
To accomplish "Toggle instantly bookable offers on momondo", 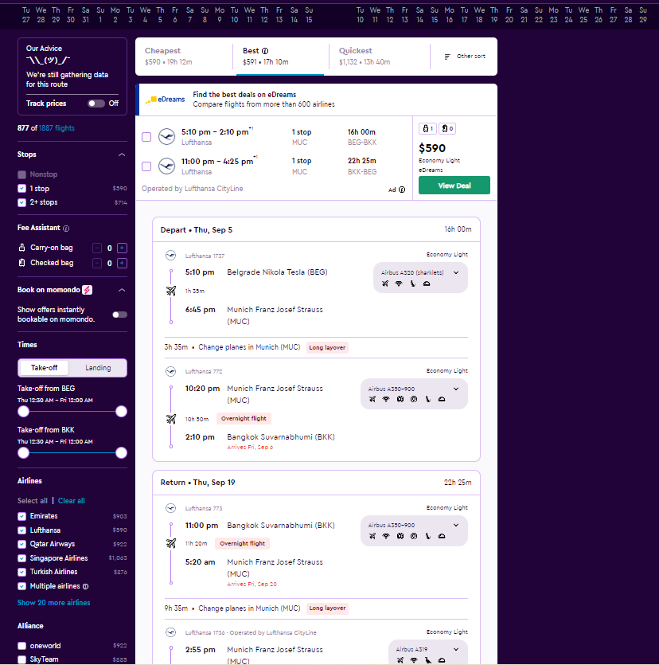I will [x=119, y=315].
